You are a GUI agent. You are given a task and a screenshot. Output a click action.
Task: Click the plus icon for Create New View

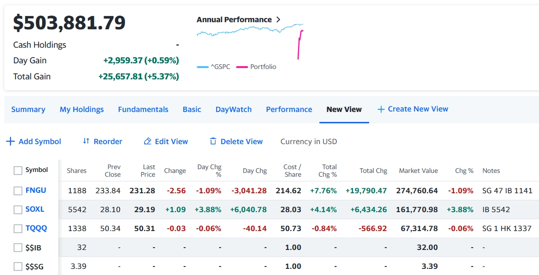[x=381, y=109]
